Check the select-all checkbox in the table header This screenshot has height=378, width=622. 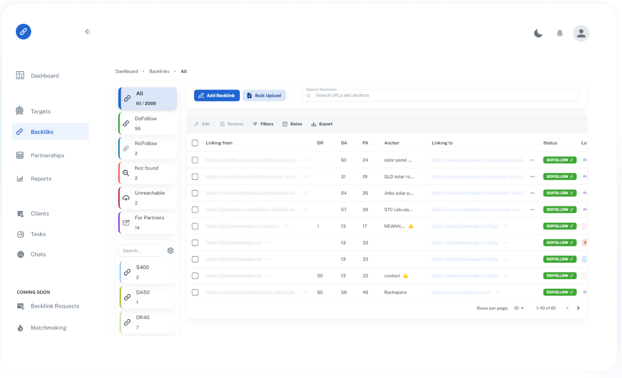195,142
